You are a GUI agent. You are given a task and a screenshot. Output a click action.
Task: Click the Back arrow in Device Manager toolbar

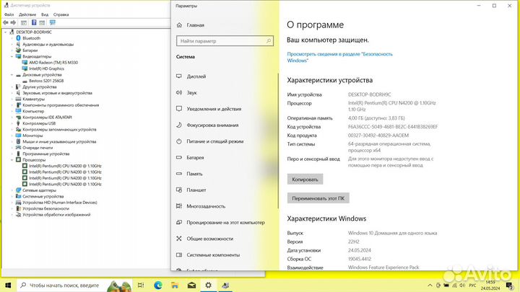[x=6, y=22]
